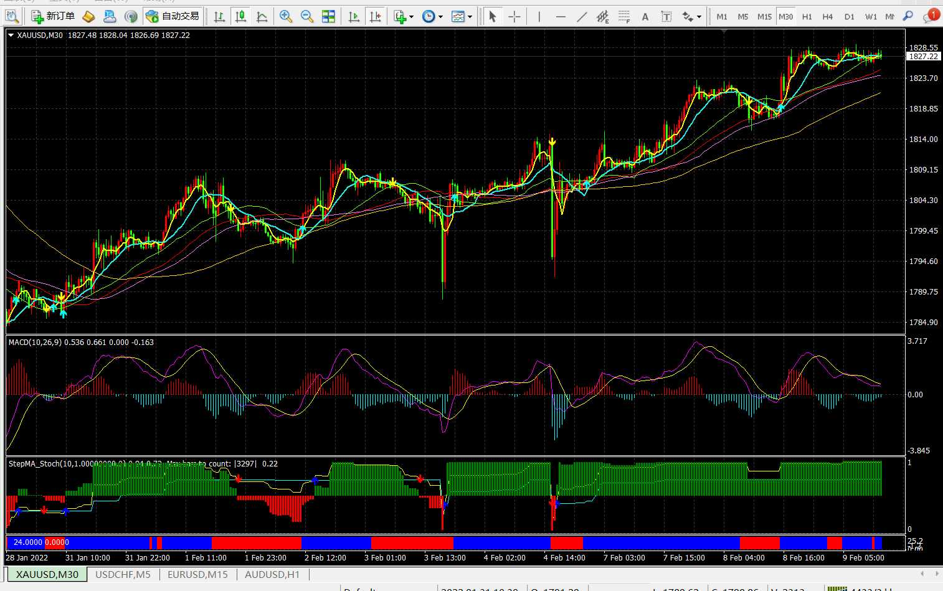Expand the periodicity clock dropdown arrow
This screenshot has width=943, height=591.
pos(440,17)
